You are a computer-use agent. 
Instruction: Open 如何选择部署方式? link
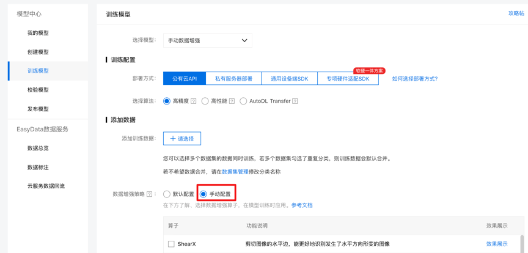pyautogui.click(x=415, y=79)
